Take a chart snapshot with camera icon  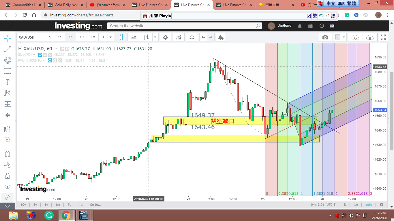[325, 37]
